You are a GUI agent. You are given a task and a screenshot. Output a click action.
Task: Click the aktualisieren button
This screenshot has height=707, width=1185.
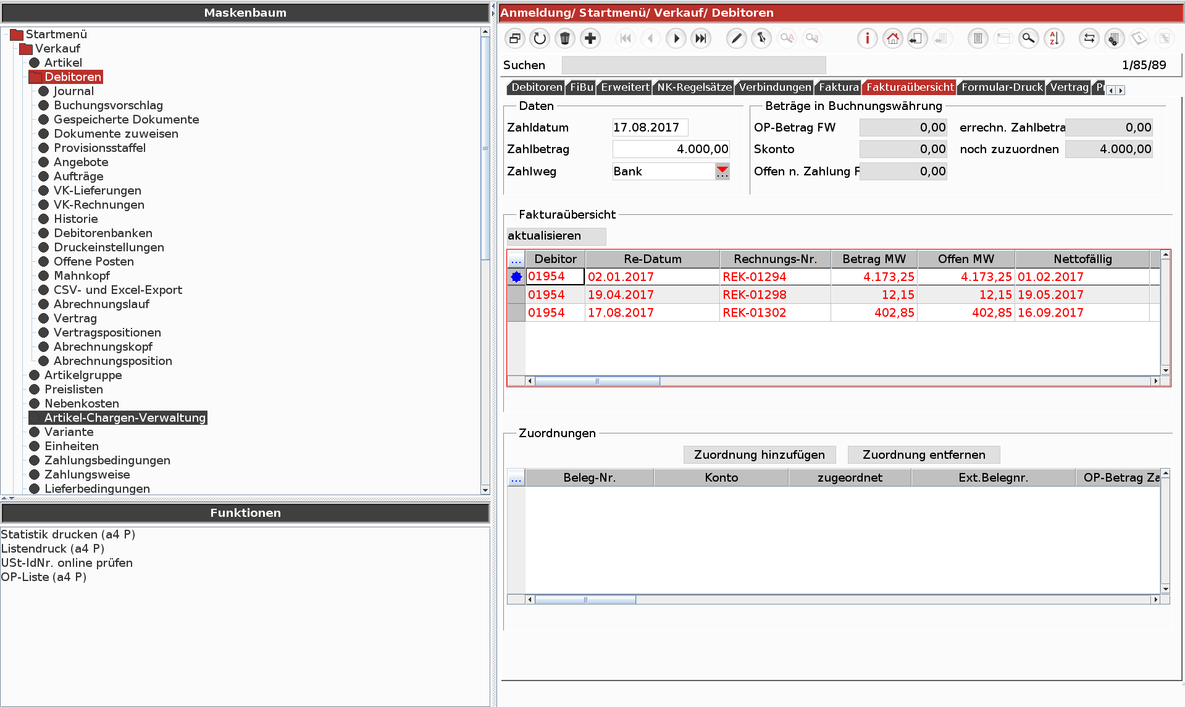coord(556,236)
